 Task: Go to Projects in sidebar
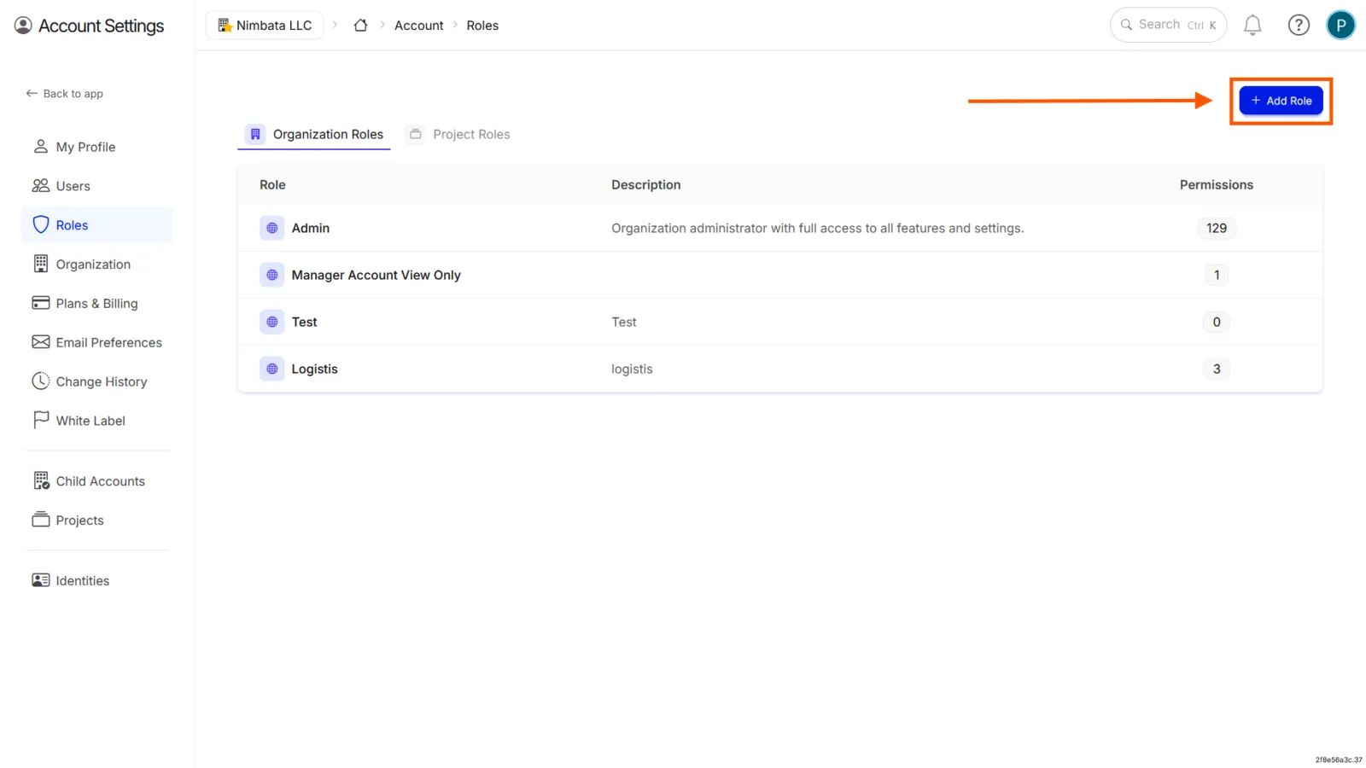pos(96,521)
